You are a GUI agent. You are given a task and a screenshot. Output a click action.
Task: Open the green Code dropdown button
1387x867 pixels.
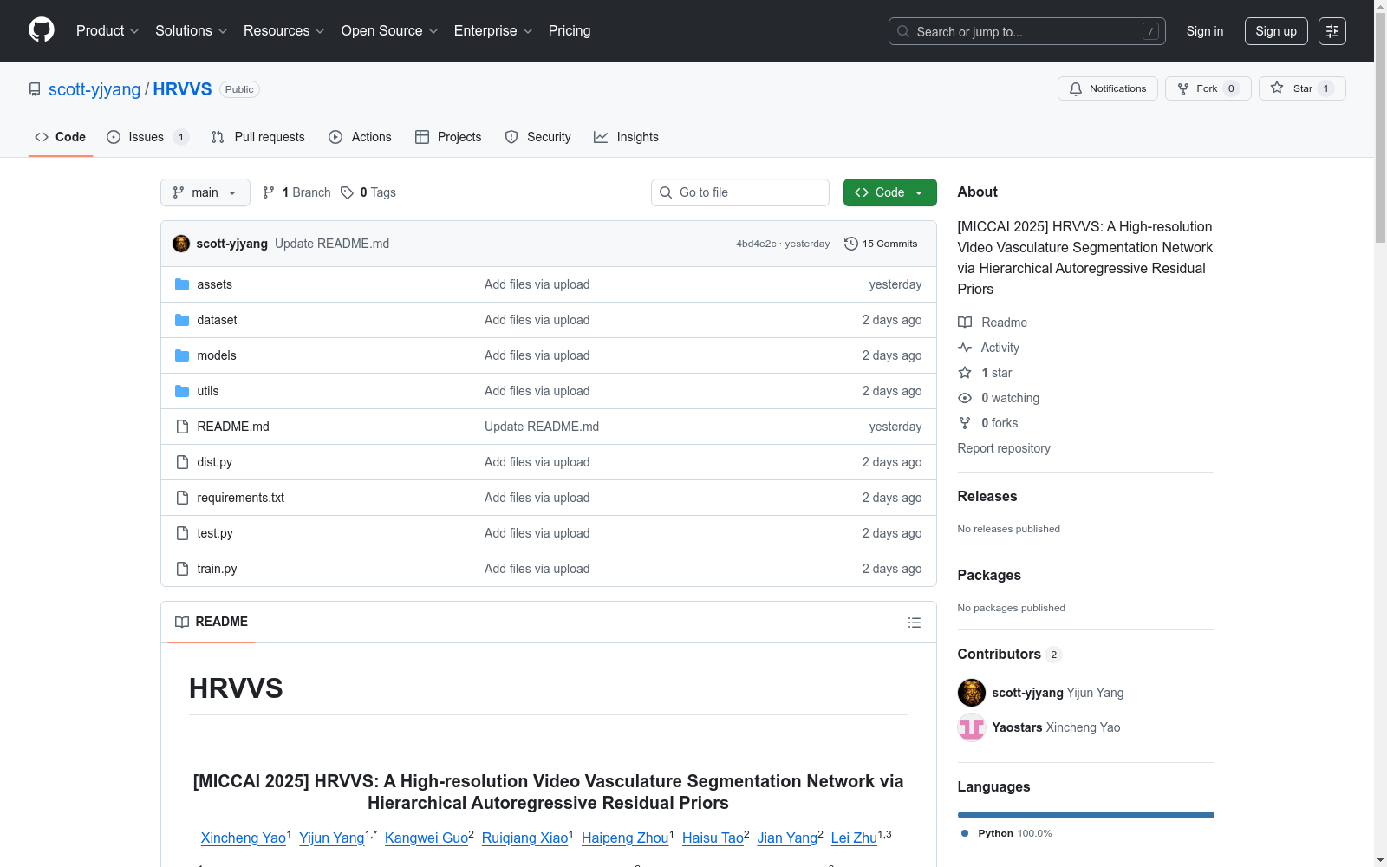point(889,192)
